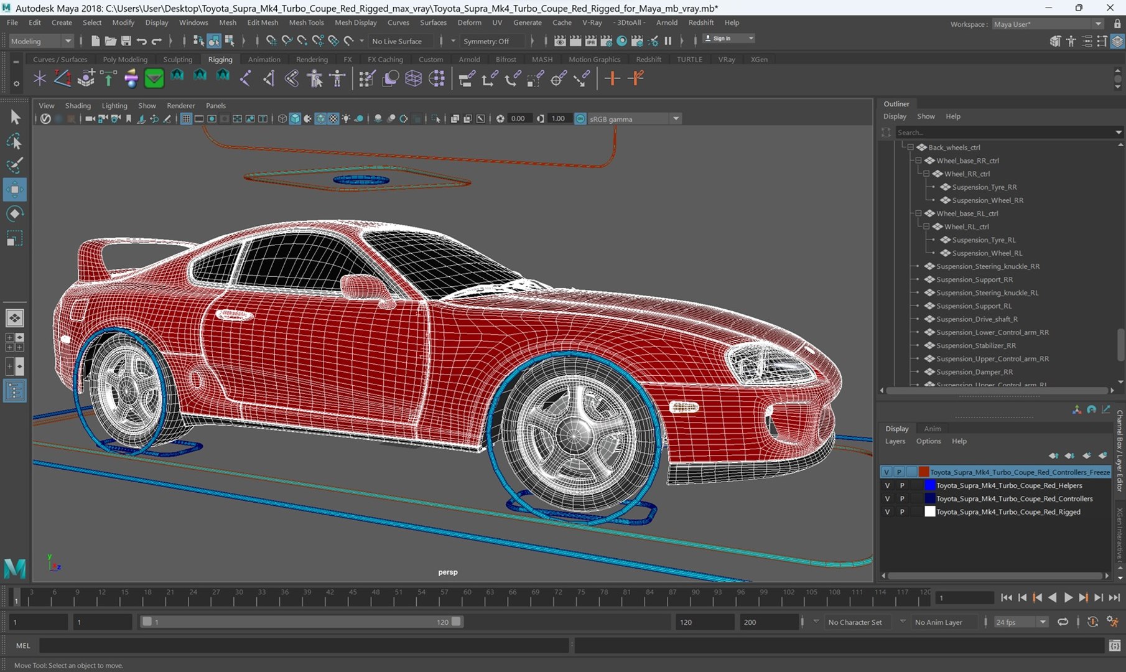Image resolution: width=1126 pixels, height=672 pixels.
Task: Toggle visibility of the Red_Rigged layer
Action: pos(887,511)
